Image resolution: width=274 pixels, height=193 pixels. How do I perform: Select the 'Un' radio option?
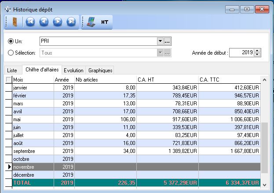coord(11,41)
